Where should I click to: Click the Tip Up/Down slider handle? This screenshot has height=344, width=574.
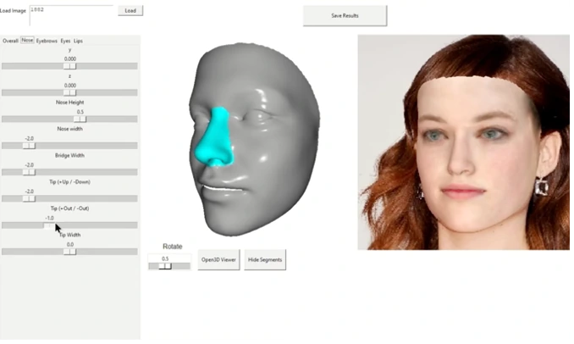[x=29, y=198]
